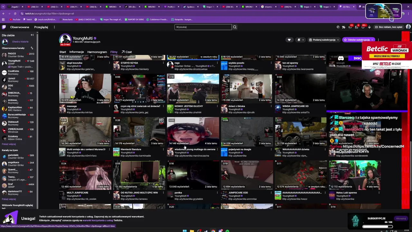Open the Przeglądaj page
This screenshot has width=412, height=232.
coord(41,27)
